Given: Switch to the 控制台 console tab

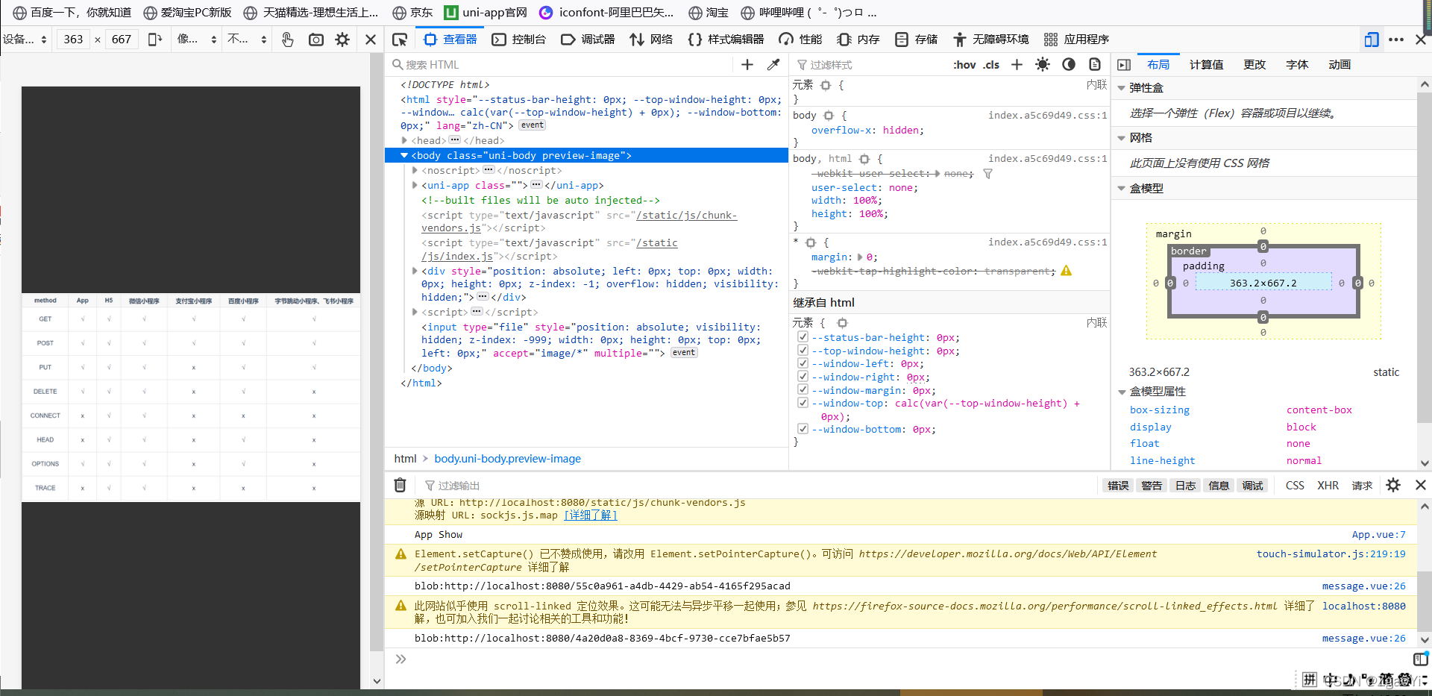Looking at the screenshot, I should coord(519,40).
